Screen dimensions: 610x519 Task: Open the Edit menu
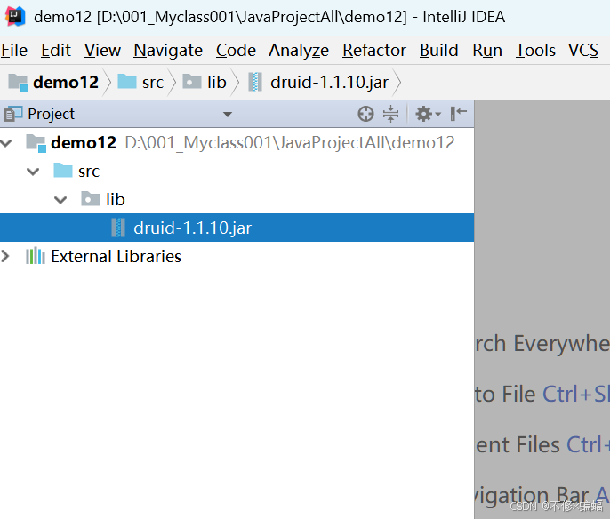click(56, 50)
